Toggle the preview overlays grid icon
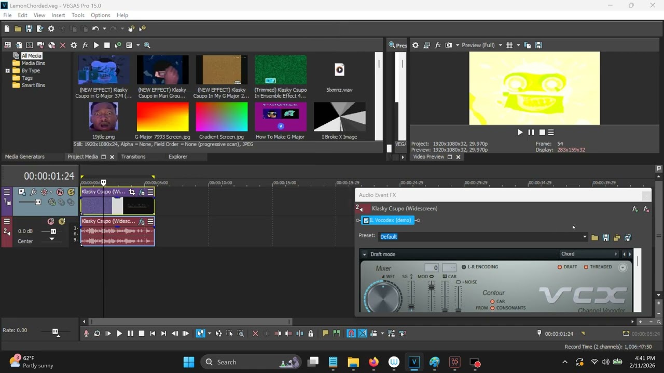The height and width of the screenshot is (373, 664). [509, 45]
